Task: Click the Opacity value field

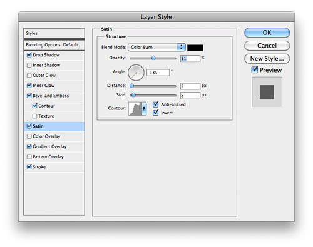Action: click(190, 59)
